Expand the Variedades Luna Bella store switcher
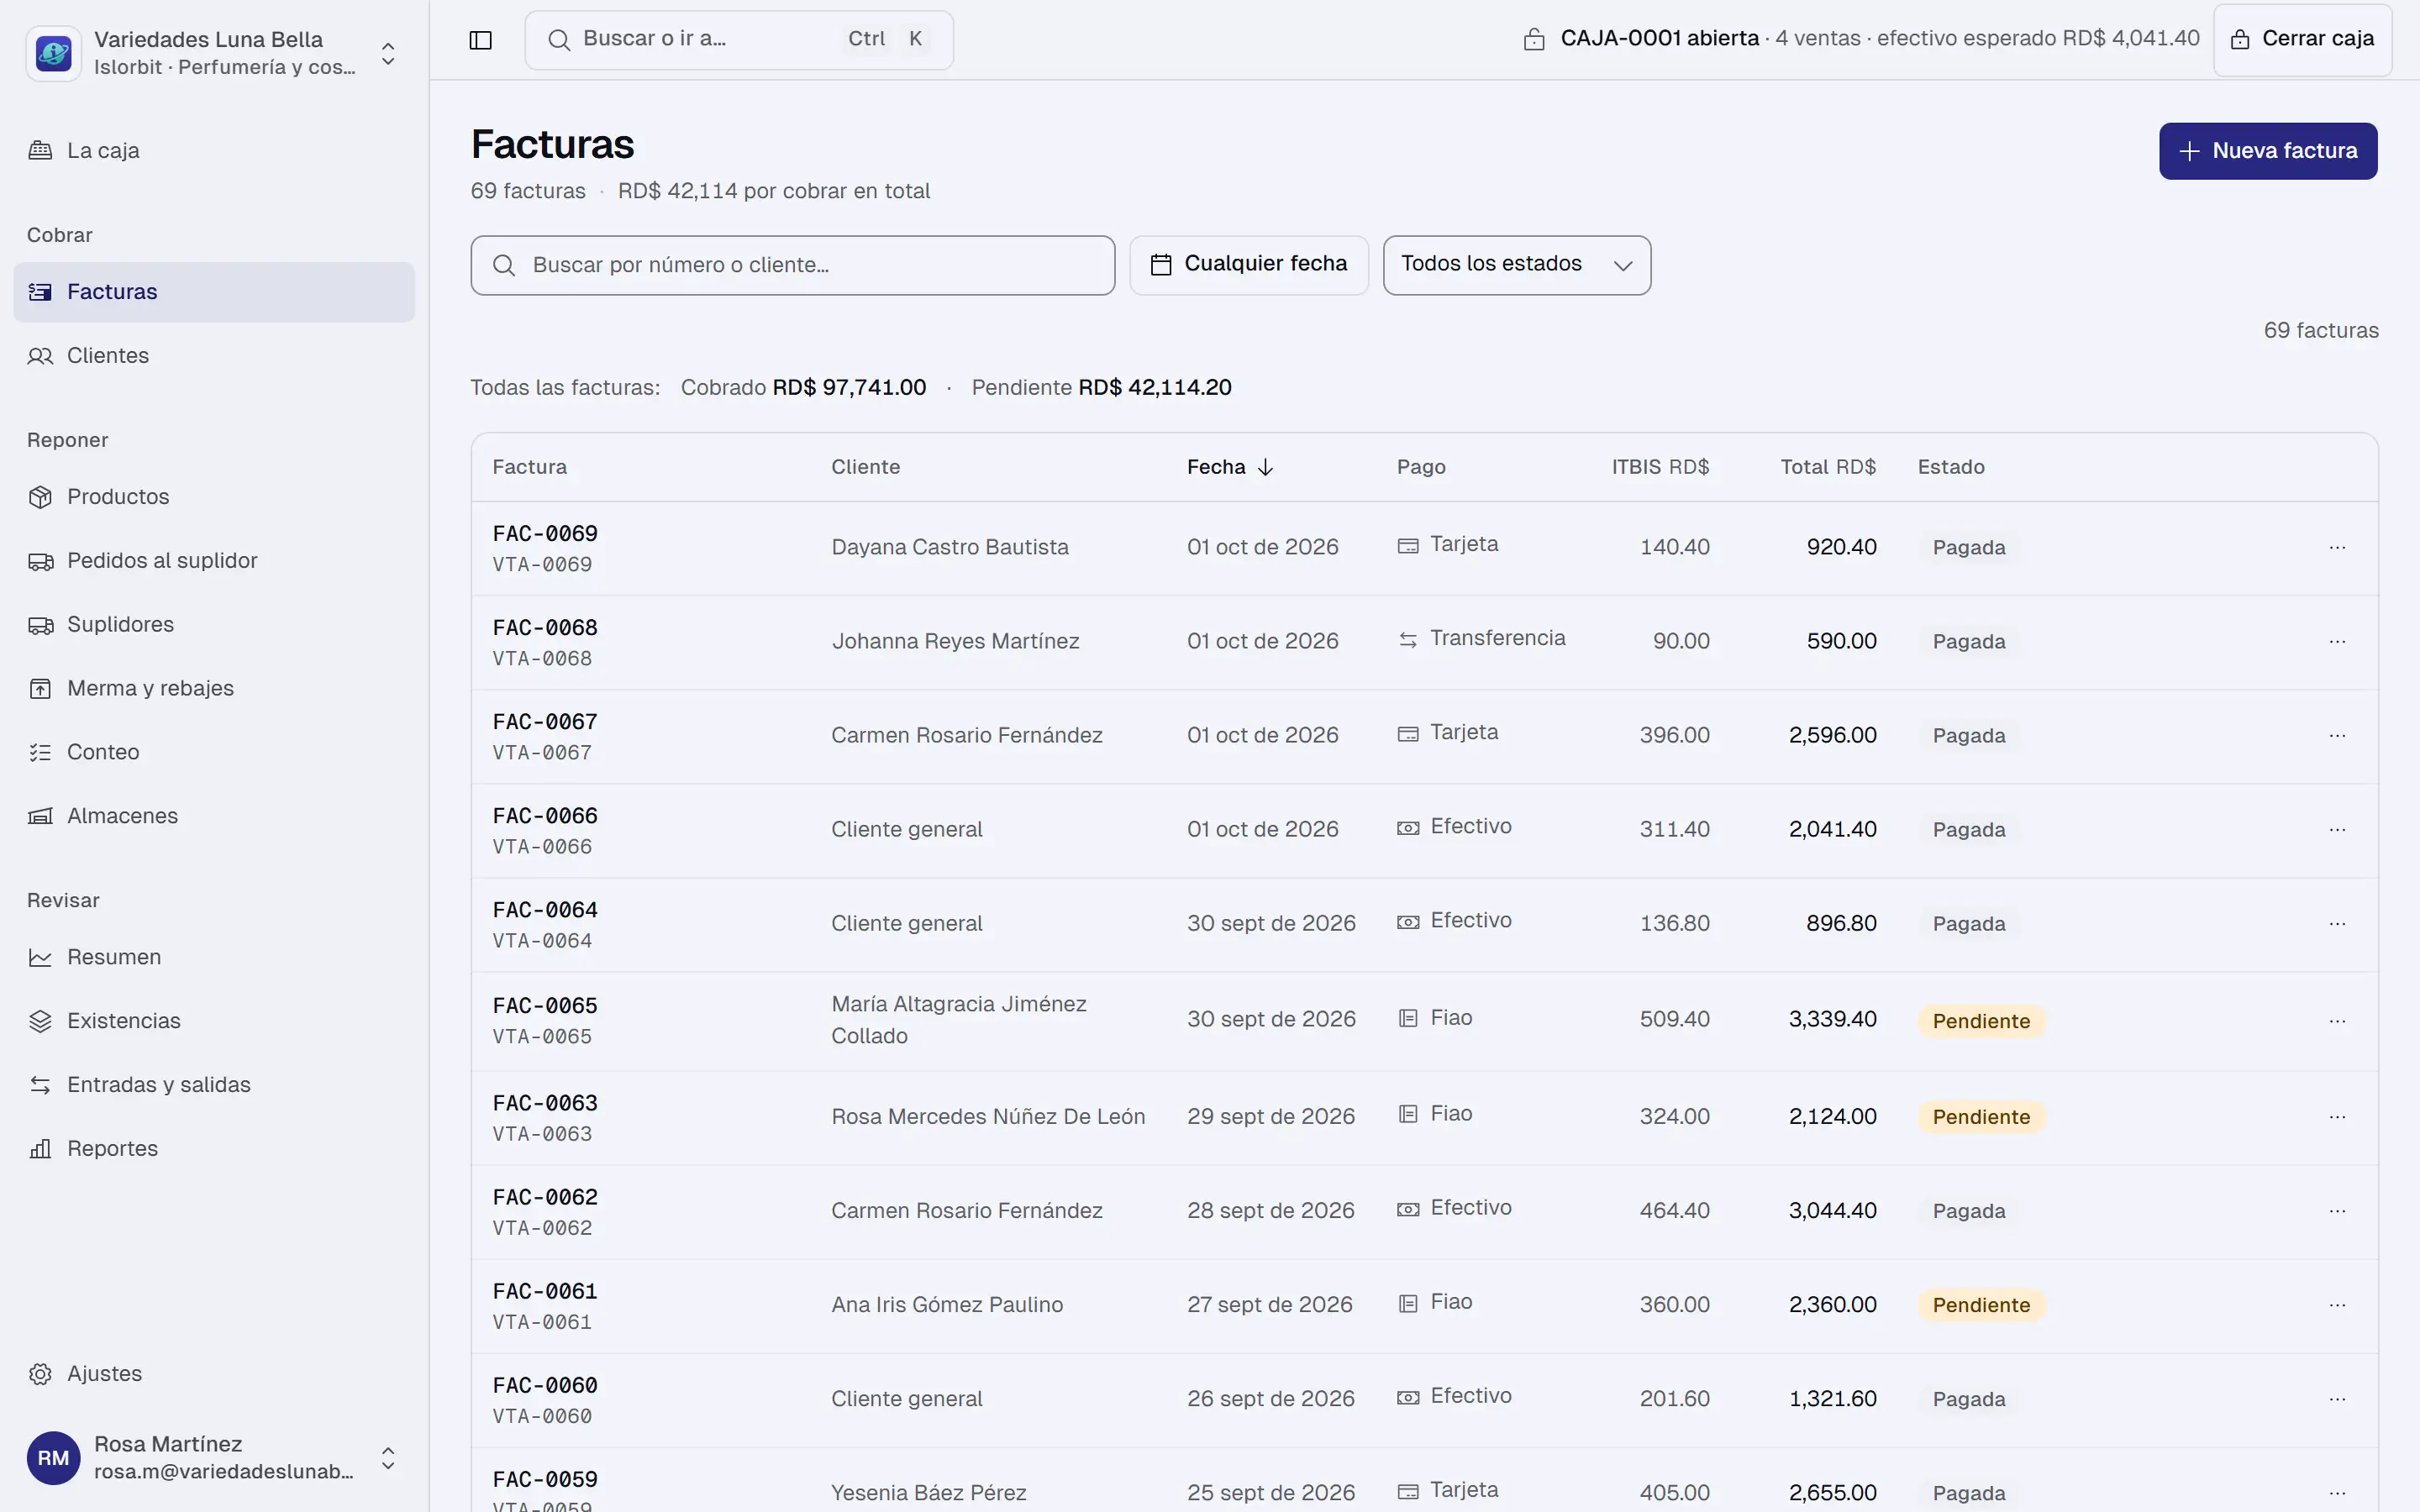Image resolution: width=2420 pixels, height=1512 pixels. point(388,53)
